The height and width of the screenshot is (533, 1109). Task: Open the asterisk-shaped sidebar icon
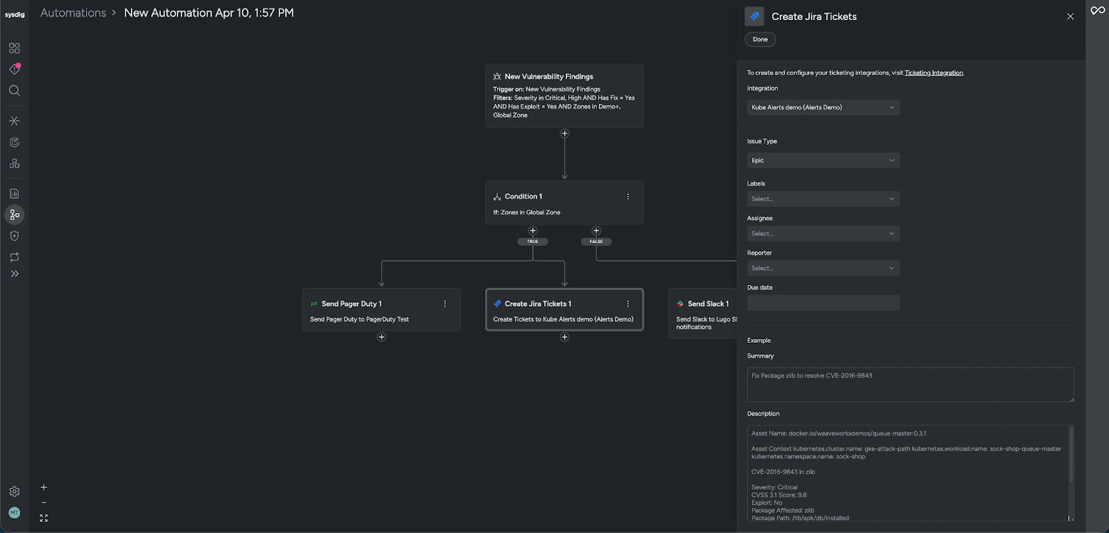tap(15, 120)
